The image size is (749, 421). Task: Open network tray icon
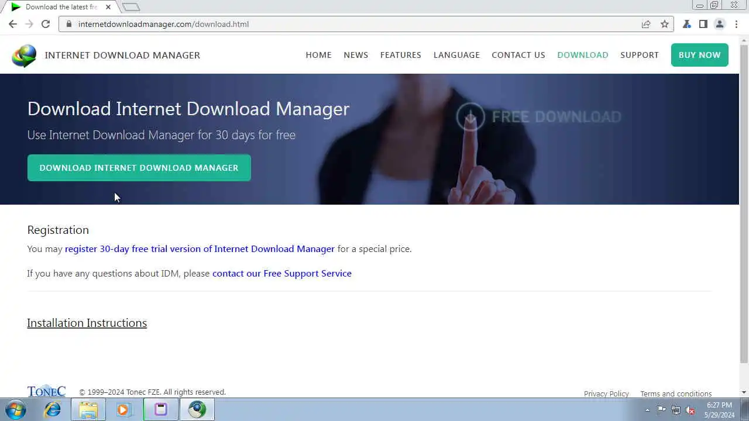(676, 410)
